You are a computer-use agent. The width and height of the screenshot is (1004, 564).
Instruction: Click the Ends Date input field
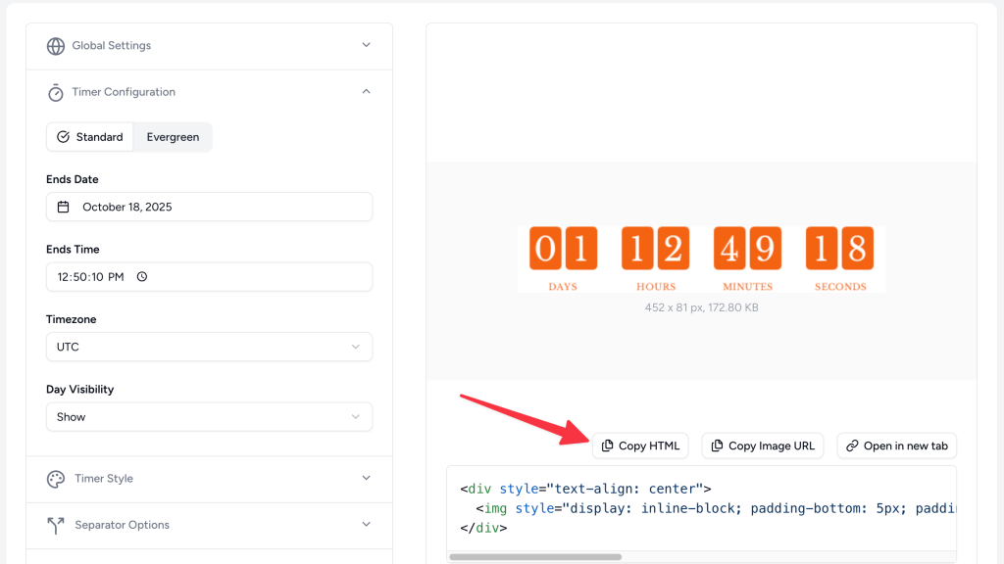[209, 207]
